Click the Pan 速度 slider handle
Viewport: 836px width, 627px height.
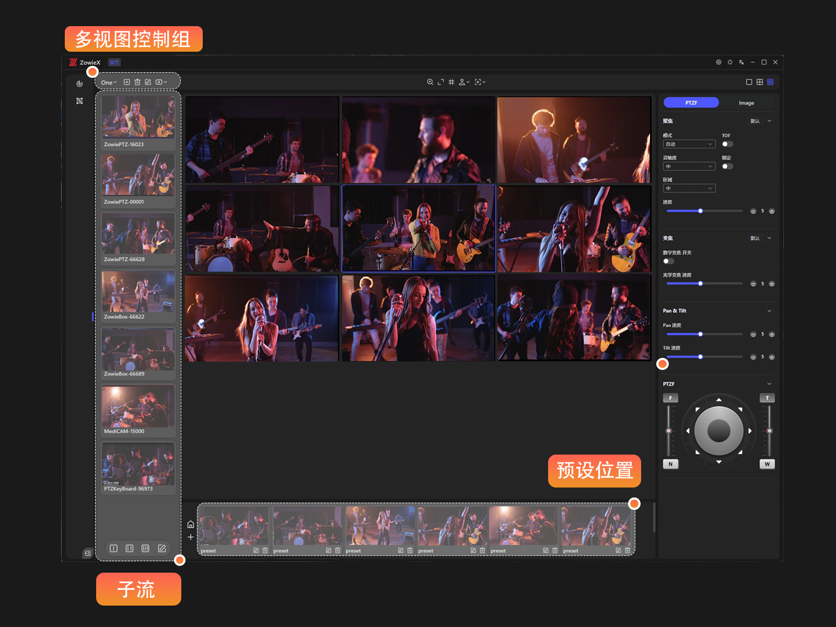point(700,334)
